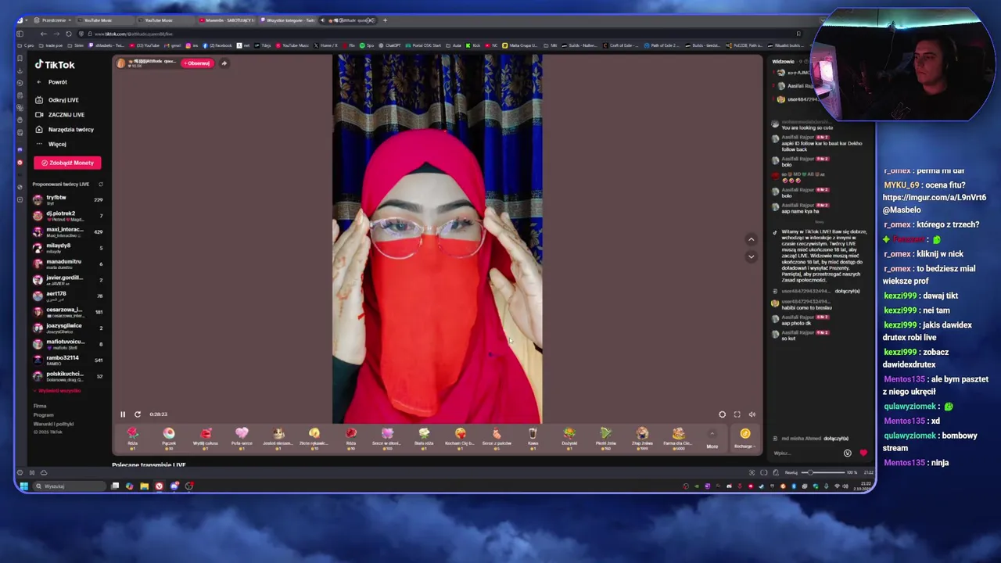Open dj.piotrek2 live stream
The image size is (1001, 563).
[x=67, y=216]
